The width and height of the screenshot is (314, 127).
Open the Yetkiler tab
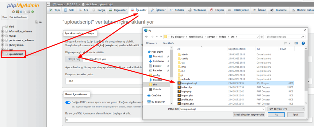coord(177,10)
